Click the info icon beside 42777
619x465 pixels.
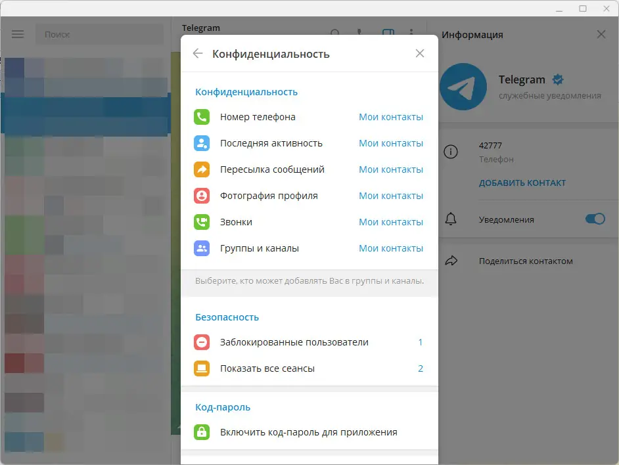tap(451, 152)
